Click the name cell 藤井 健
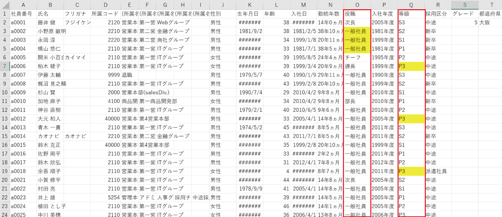502x217 pixels. [x=50, y=22]
